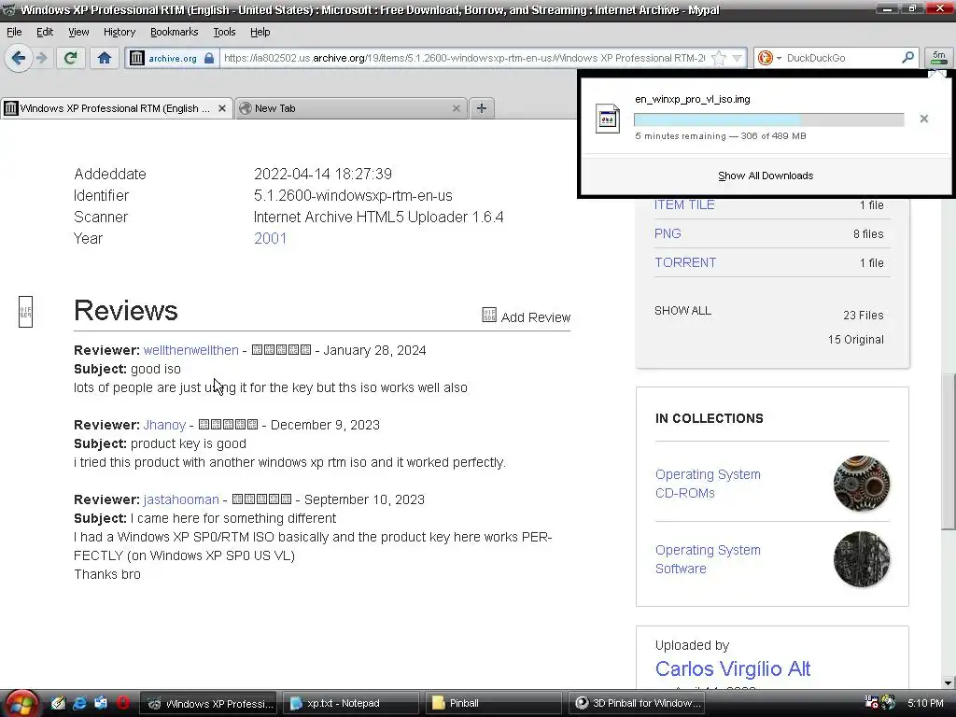Close the New Tab tab

click(456, 108)
